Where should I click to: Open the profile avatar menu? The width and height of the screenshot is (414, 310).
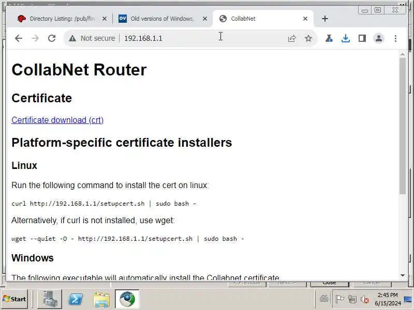tap(379, 38)
